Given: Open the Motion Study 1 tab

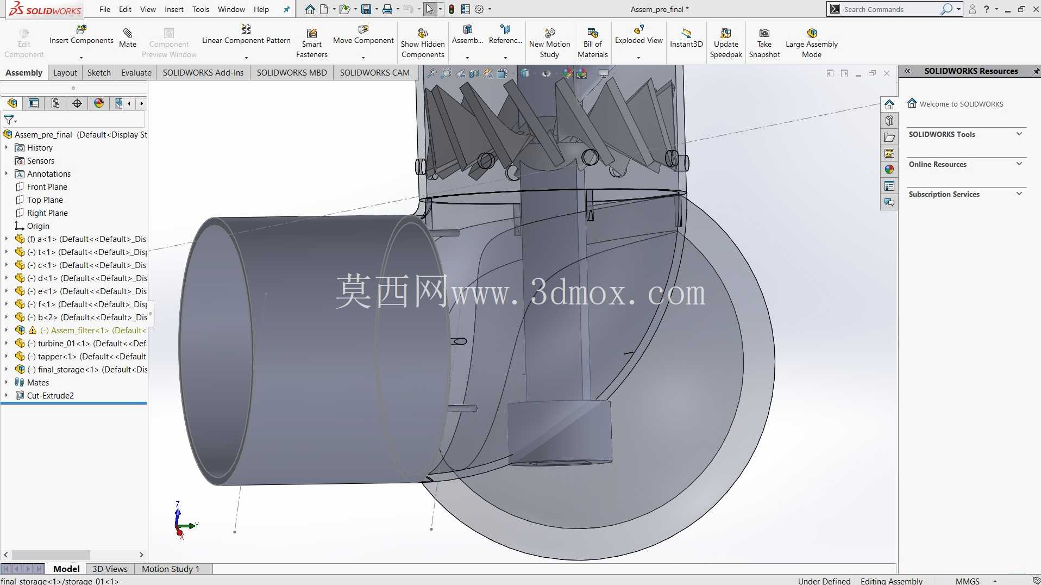Looking at the screenshot, I should click(171, 569).
